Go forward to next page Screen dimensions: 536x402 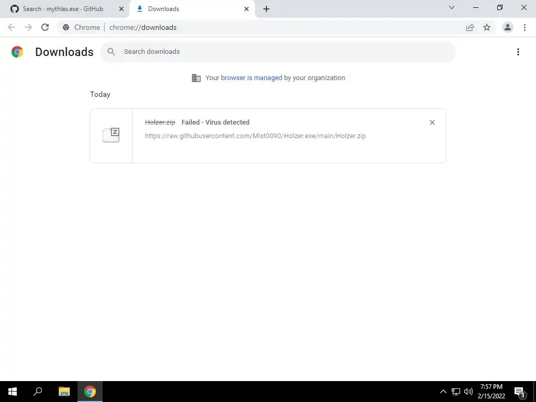(28, 27)
